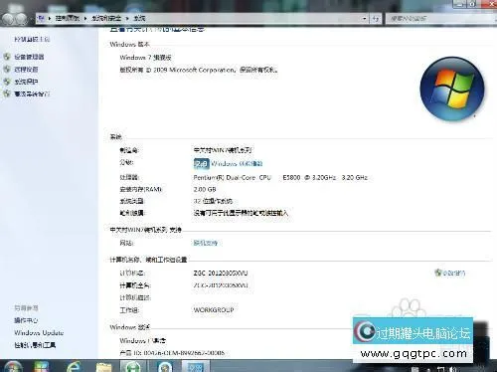Open the Windows Start orb

click(13, 366)
